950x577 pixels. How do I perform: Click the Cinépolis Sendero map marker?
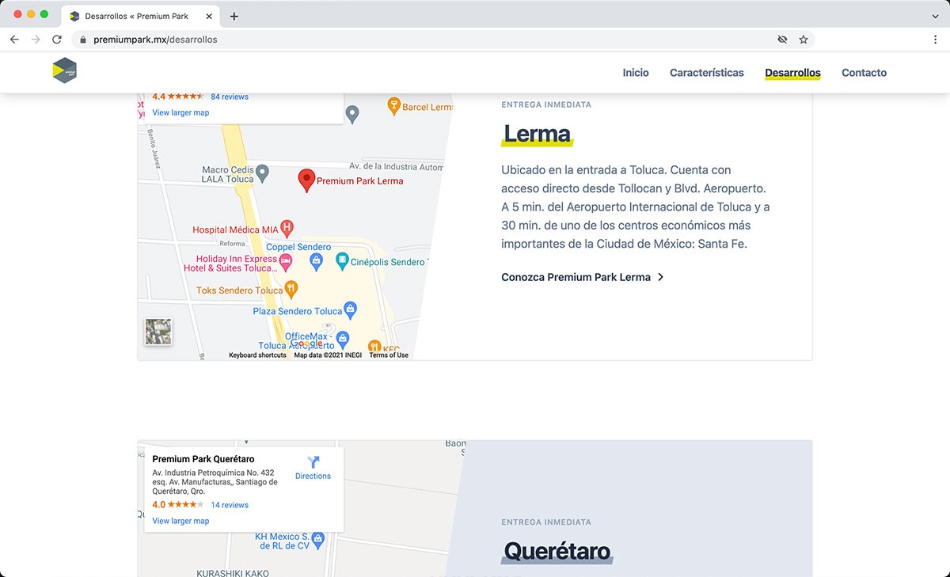coord(342,260)
